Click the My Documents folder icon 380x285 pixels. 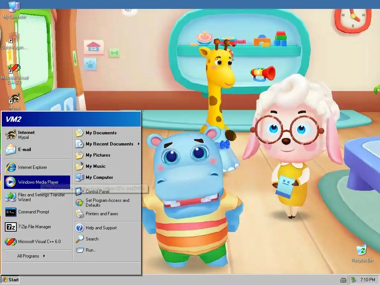coord(79,133)
